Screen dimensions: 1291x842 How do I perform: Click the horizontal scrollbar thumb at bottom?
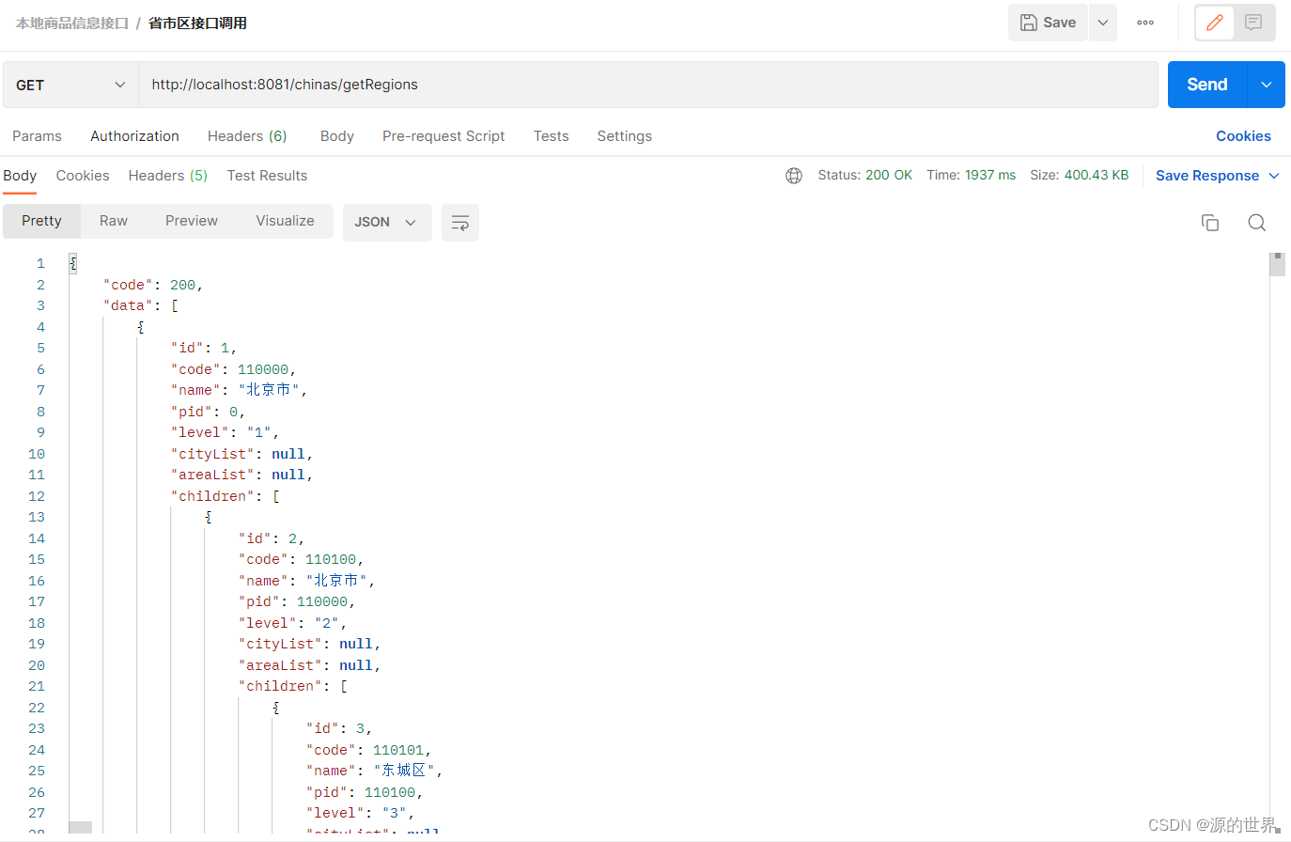pyautogui.click(x=81, y=828)
